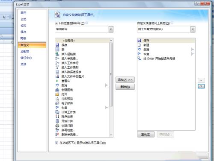Click the 重设(S) button
The image size is (214, 161).
pyautogui.click(x=146, y=134)
